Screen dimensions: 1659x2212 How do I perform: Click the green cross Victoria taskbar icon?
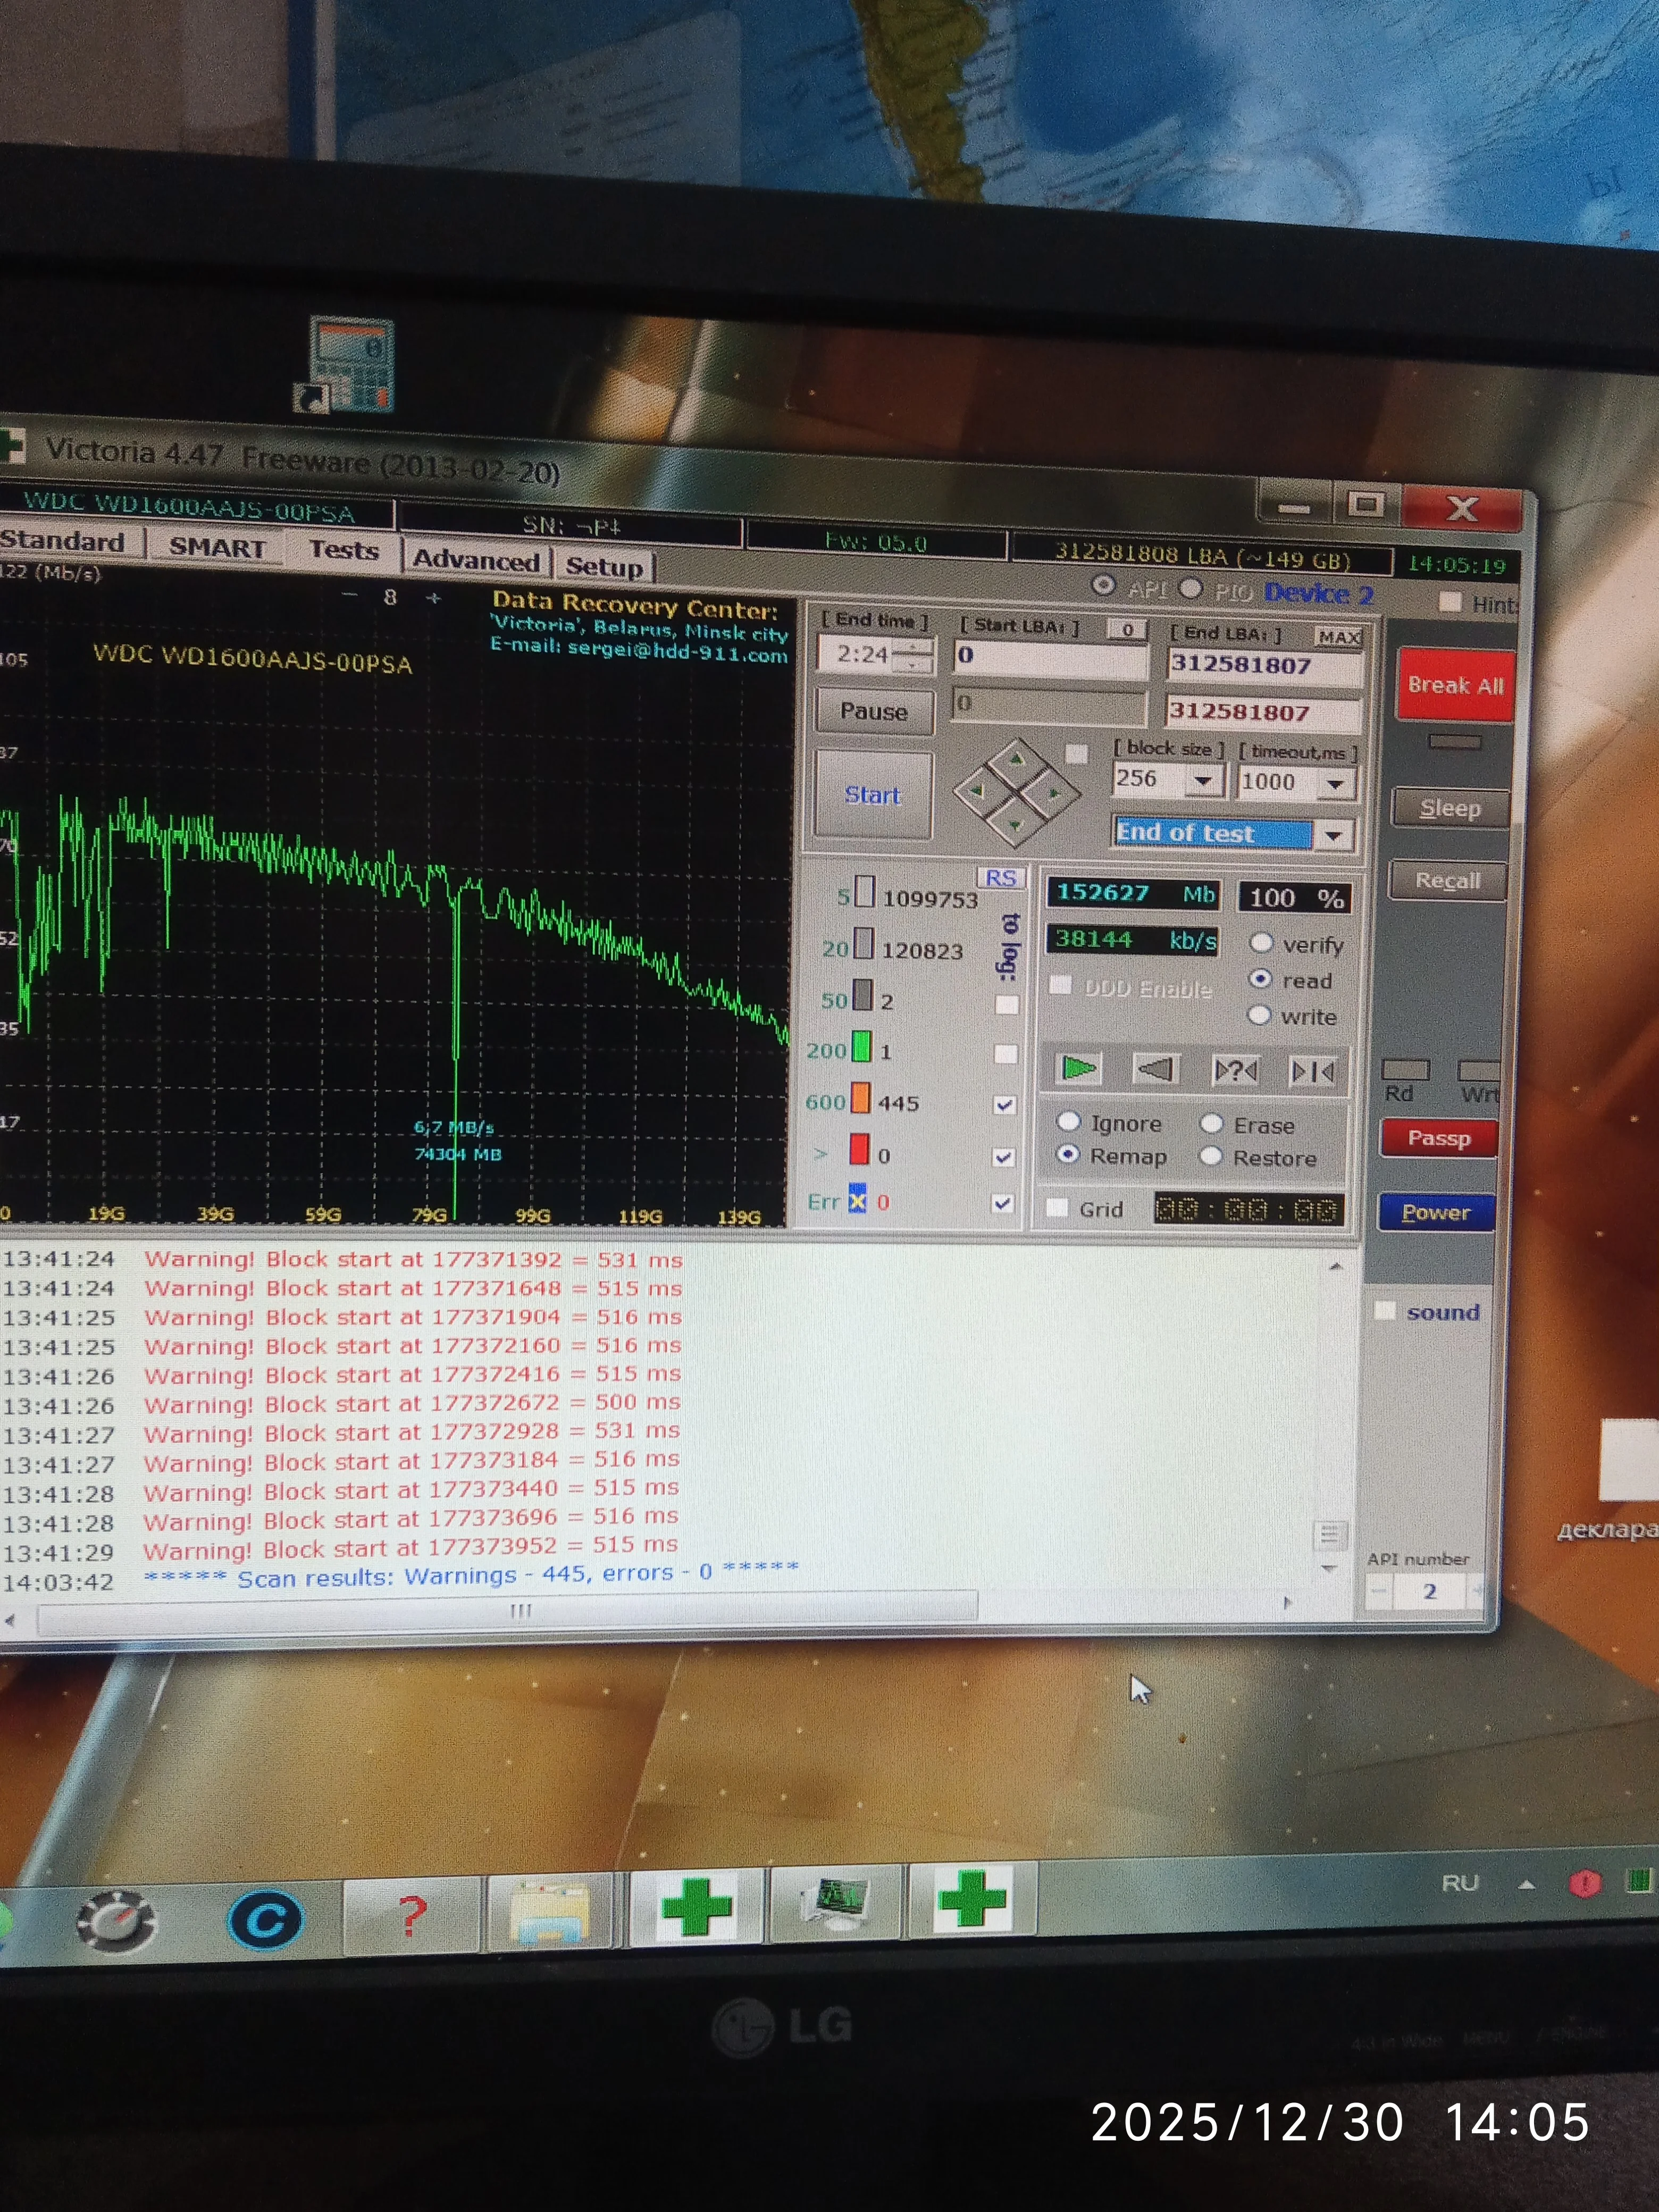(x=697, y=1905)
